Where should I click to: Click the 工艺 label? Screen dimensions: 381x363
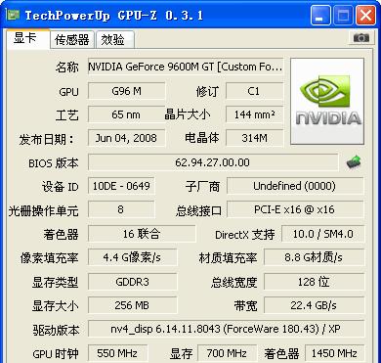67,115
